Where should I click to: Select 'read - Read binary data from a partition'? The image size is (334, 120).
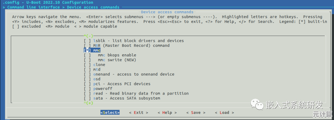pyautogui.click(x=141, y=94)
